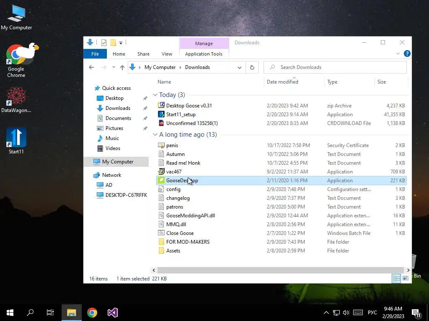This screenshot has height=321, width=429.
Task: Open the notification center icon
Action: click(x=416, y=313)
